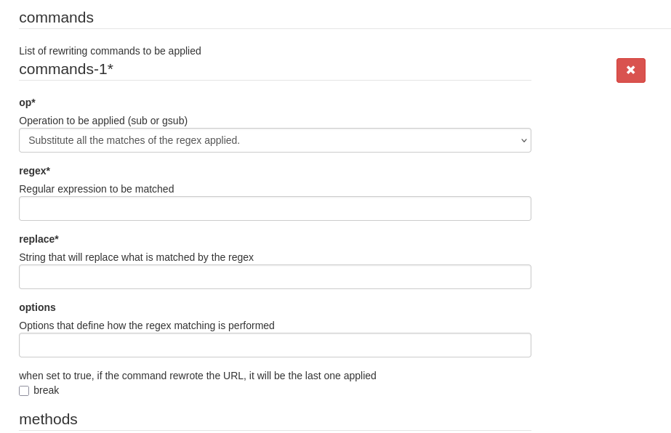671x433 pixels.
Task: Click the "List of rewriting commands" description
Action: click(x=110, y=51)
